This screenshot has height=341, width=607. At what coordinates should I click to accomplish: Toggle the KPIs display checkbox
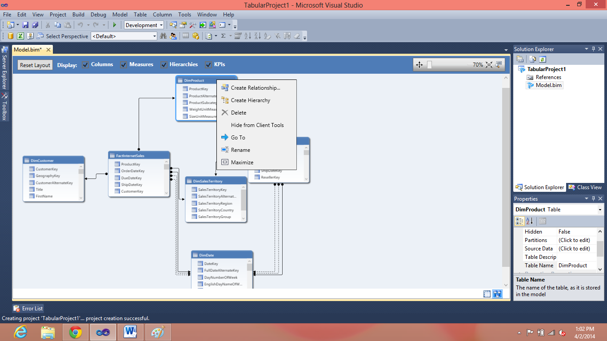click(208, 65)
